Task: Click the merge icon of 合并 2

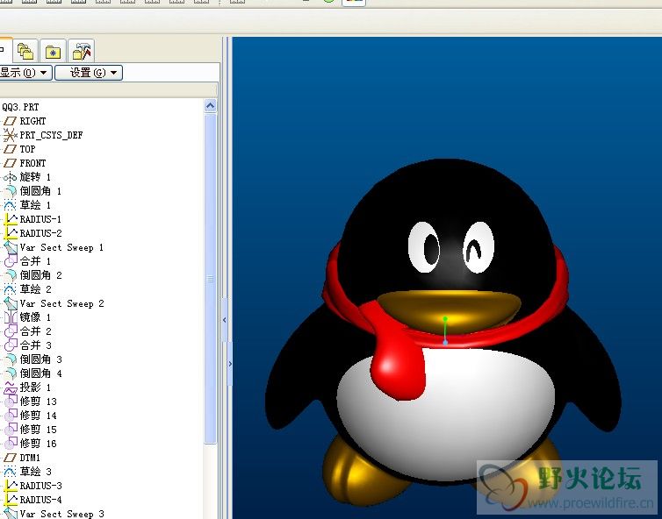Action: pyautogui.click(x=11, y=331)
